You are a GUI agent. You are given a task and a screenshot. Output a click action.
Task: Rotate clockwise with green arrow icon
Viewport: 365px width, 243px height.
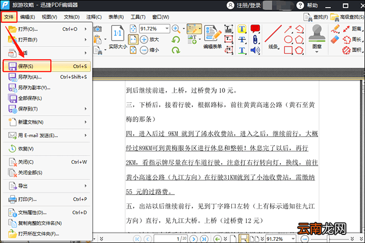176,50
